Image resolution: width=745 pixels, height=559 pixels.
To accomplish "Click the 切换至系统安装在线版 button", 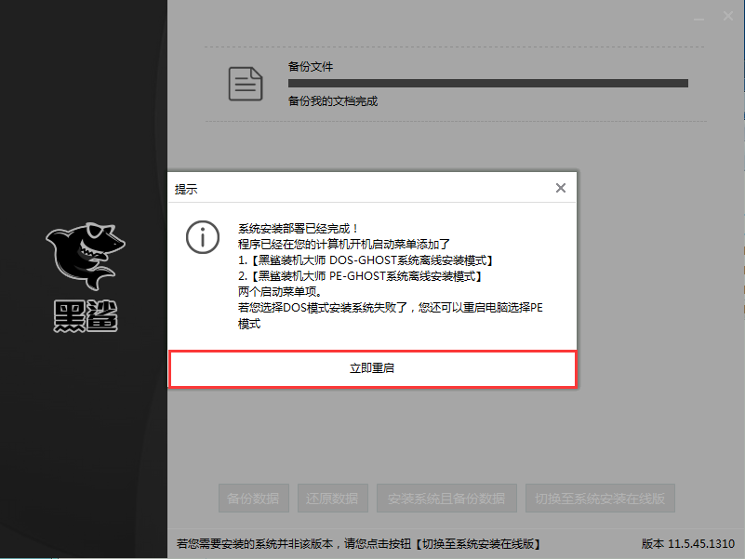I will [600, 498].
